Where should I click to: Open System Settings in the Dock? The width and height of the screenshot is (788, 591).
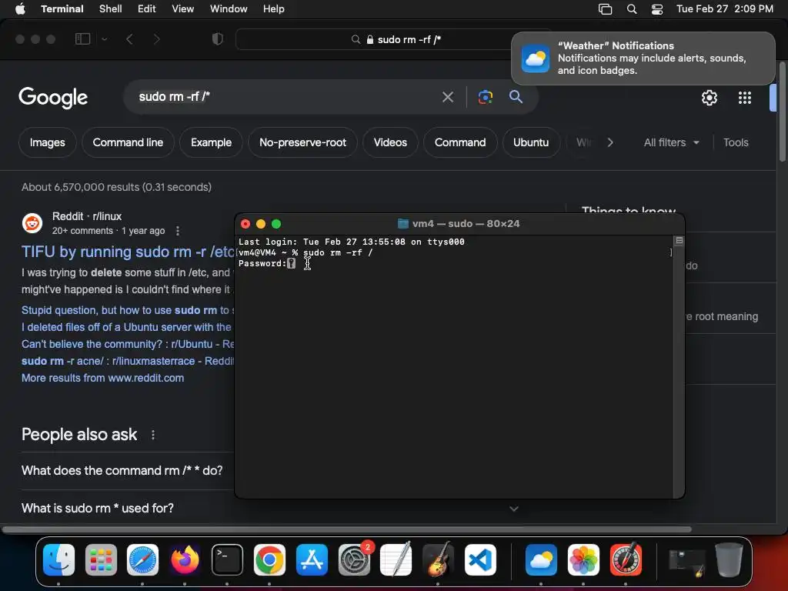(x=354, y=559)
